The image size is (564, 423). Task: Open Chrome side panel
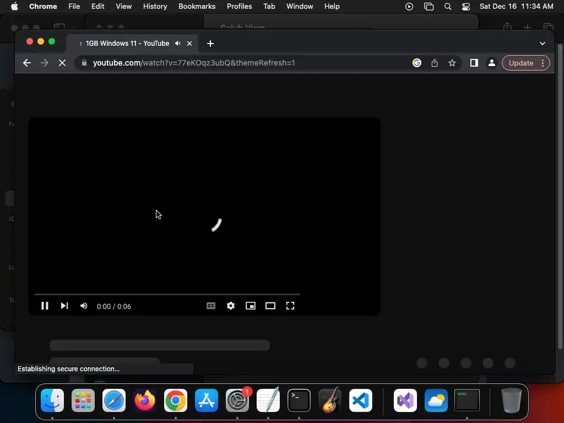pos(474,63)
